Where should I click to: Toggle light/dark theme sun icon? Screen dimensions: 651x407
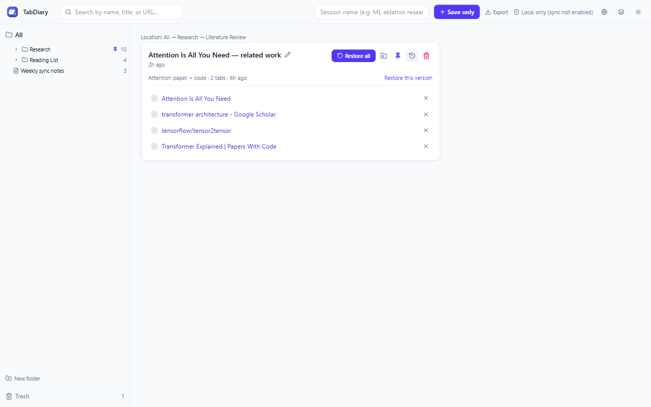(x=638, y=12)
